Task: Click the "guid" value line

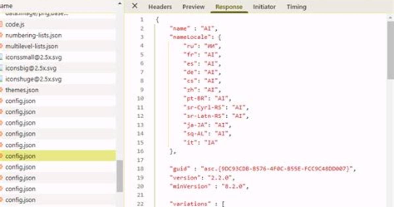Action: tap(263, 169)
